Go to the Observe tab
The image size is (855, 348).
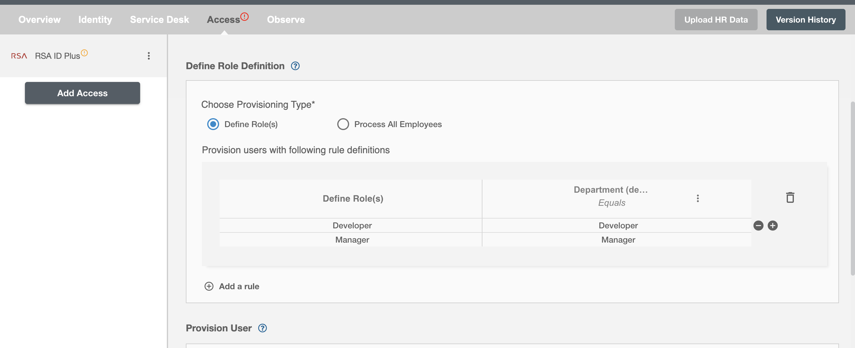coord(286,20)
